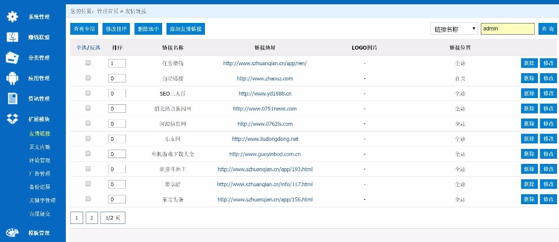Click the 查看全部 button
Image resolution: width=559 pixels, height=242 pixels.
point(84,29)
